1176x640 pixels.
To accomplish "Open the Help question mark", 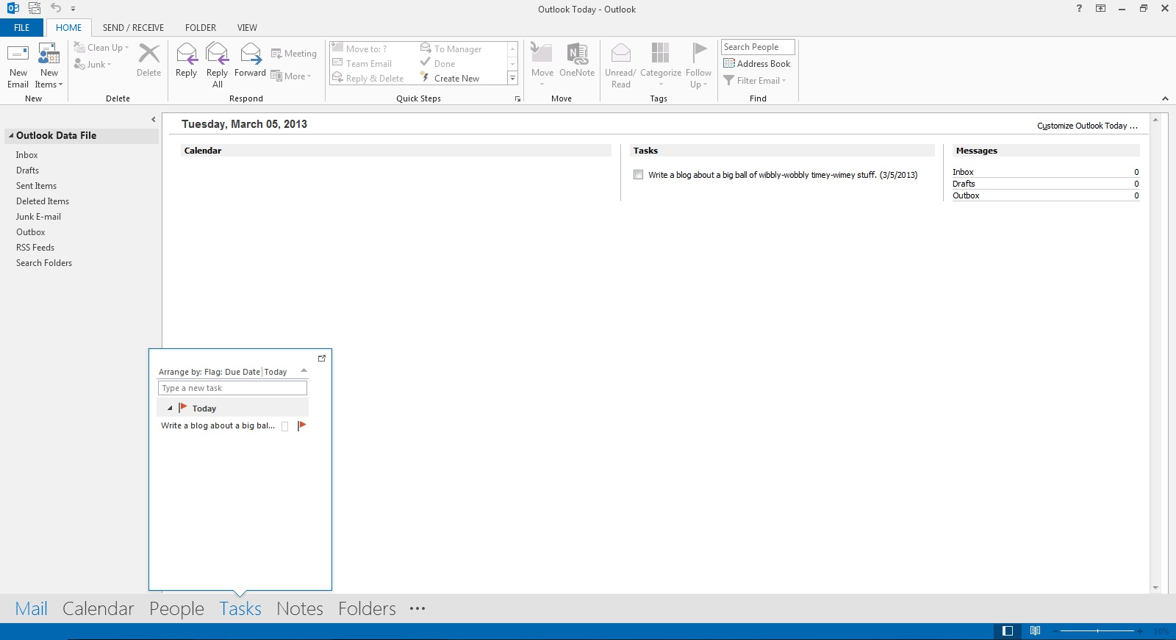I will coord(1079,9).
